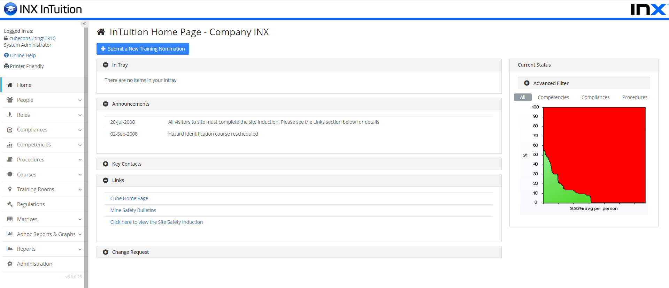The width and height of the screenshot is (669, 288).
Task: Expand the Advanced Filter panel
Action: (x=584, y=83)
